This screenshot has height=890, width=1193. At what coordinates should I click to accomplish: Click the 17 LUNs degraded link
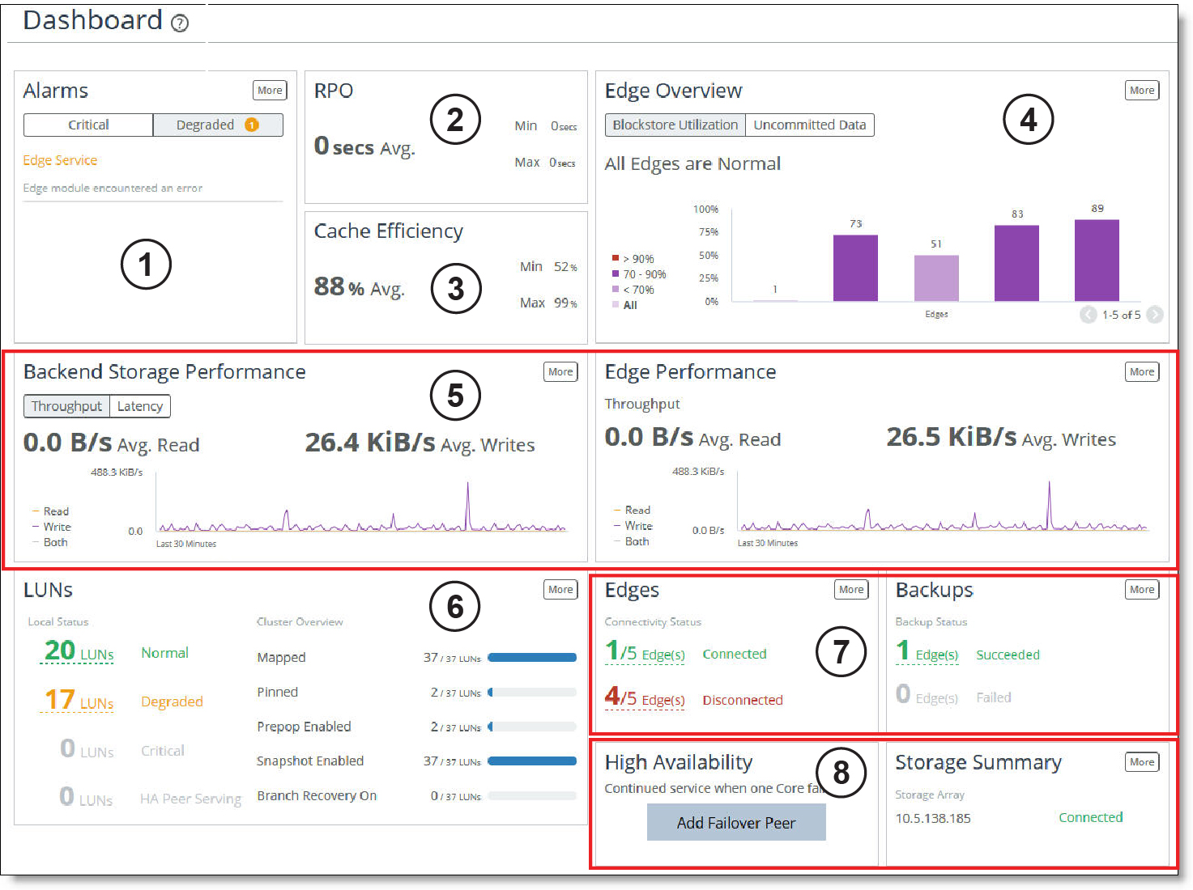pos(79,701)
